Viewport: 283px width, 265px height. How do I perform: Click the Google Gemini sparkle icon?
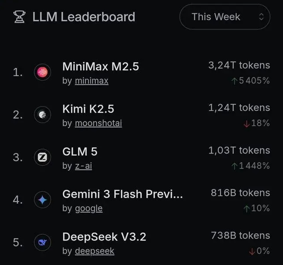tap(42, 200)
